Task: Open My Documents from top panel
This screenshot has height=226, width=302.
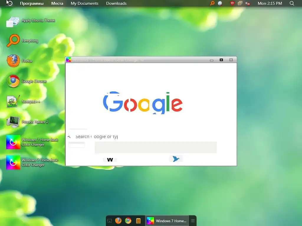Action: [84, 3]
